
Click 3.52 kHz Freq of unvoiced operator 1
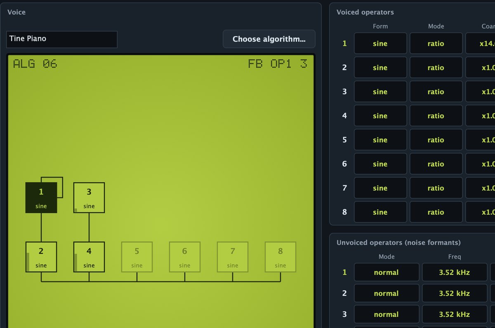tap(454, 272)
